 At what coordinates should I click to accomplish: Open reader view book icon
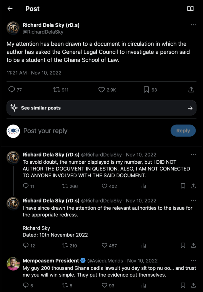pyautogui.click(x=190, y=9)
